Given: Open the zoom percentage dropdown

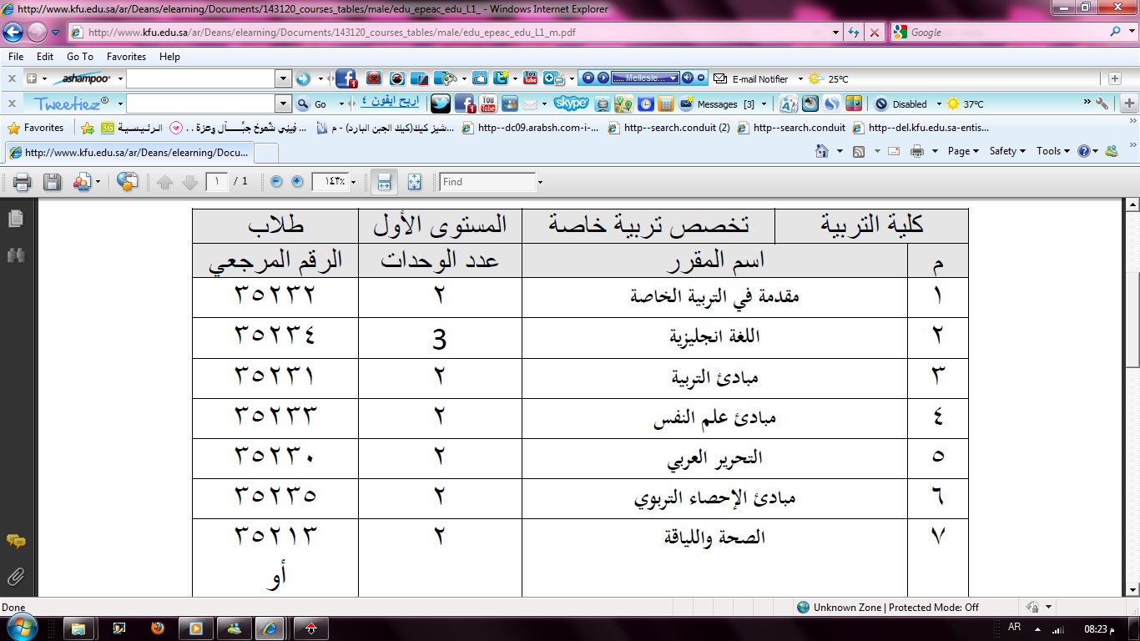Looking at the screenshot, I should click(354, 182).
